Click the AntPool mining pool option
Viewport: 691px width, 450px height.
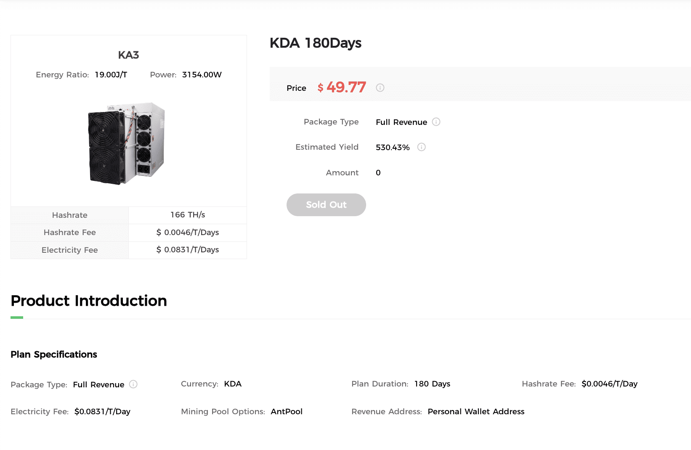point(287,412)
